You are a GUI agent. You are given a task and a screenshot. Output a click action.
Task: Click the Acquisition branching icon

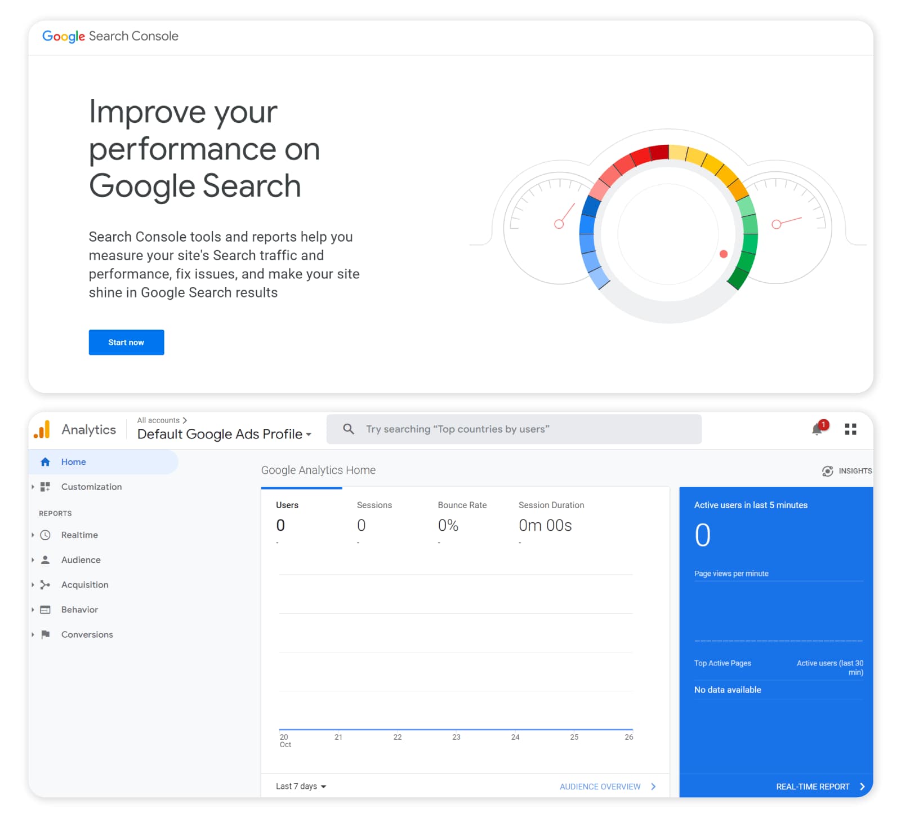(46, 585)
